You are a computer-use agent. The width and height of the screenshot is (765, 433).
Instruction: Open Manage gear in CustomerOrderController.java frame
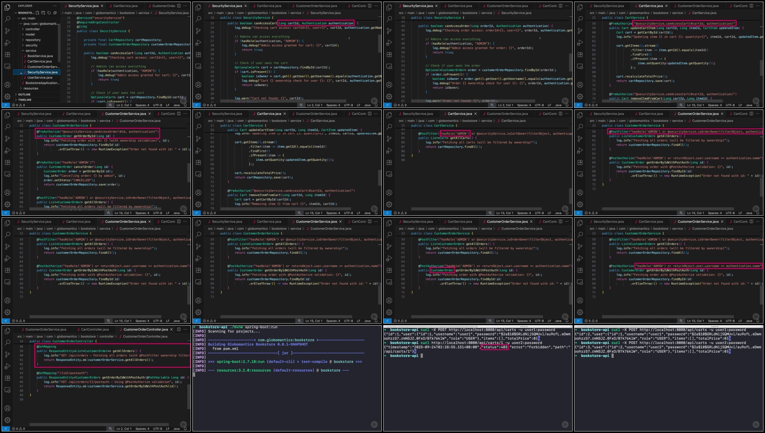pos(8,420)
